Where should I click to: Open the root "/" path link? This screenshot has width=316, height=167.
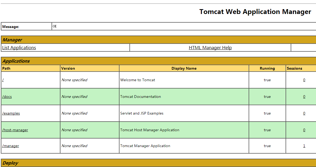(3, 80)
